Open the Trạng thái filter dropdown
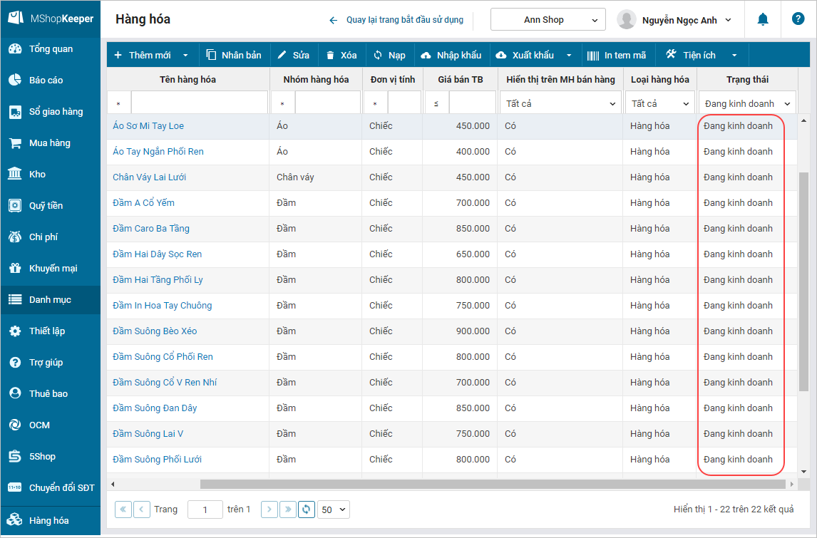Image resolution: width=817 pixels, height=538 pixels. click(747, 103)
